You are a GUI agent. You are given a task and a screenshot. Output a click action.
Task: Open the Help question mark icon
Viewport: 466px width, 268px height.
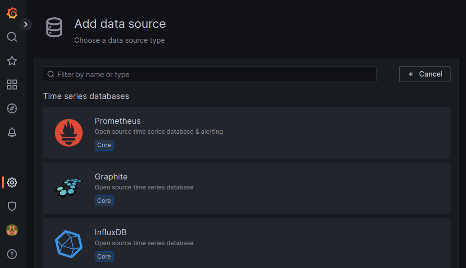click(x=12, y=254)
